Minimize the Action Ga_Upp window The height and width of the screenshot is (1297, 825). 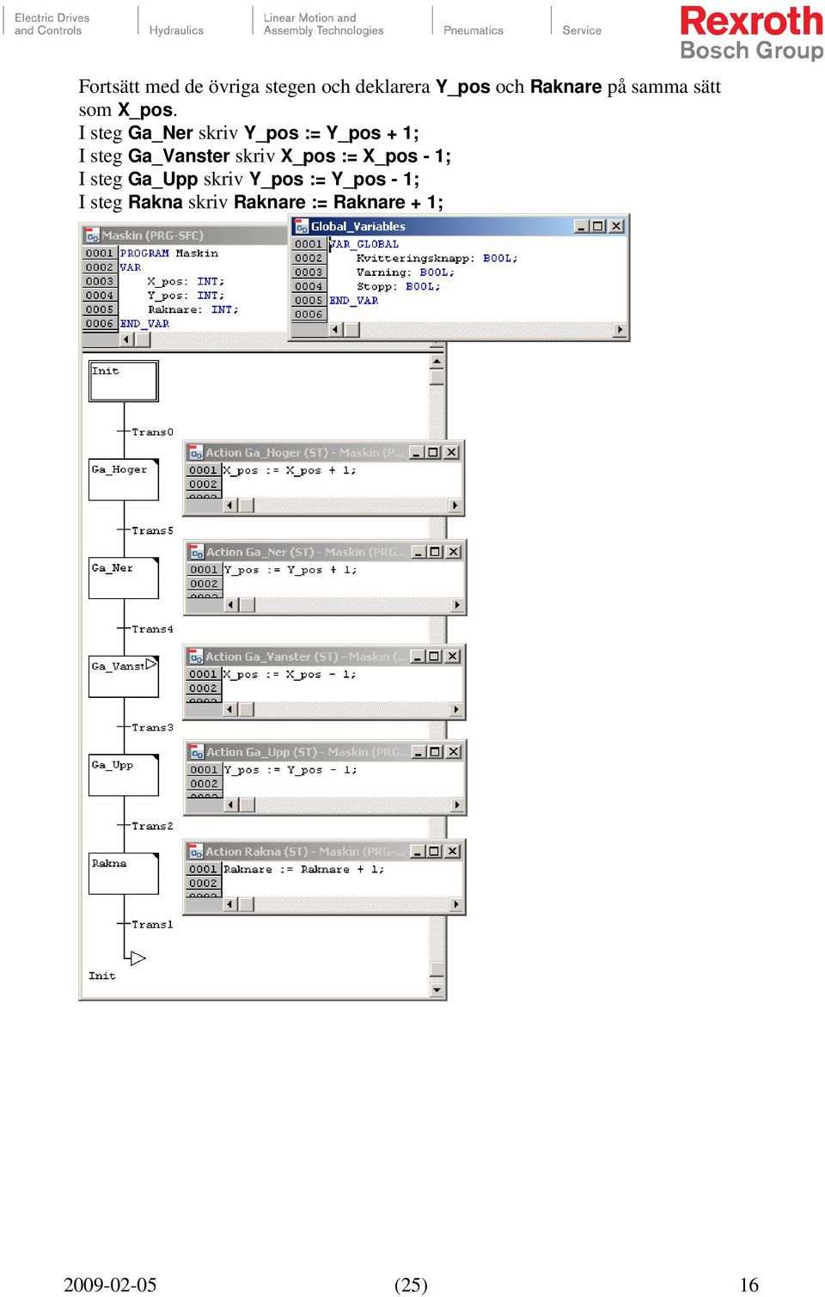click(419, 751)
